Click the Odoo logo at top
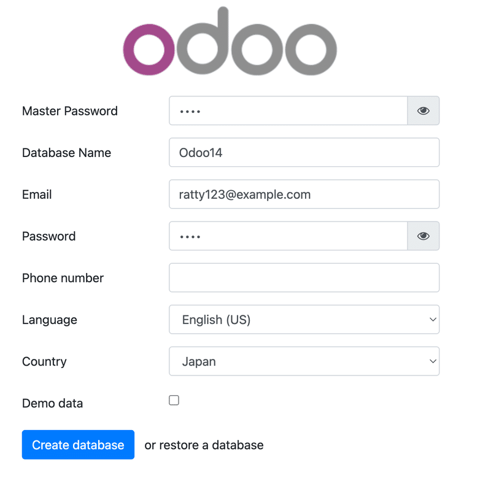491x481 pixels. click(x=230, y=41)
